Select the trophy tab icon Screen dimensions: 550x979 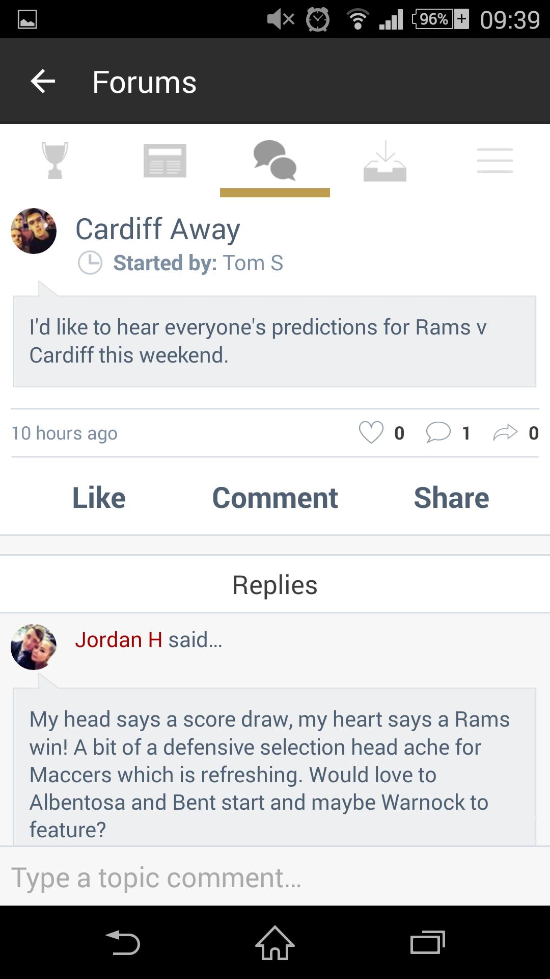point(54,161)
